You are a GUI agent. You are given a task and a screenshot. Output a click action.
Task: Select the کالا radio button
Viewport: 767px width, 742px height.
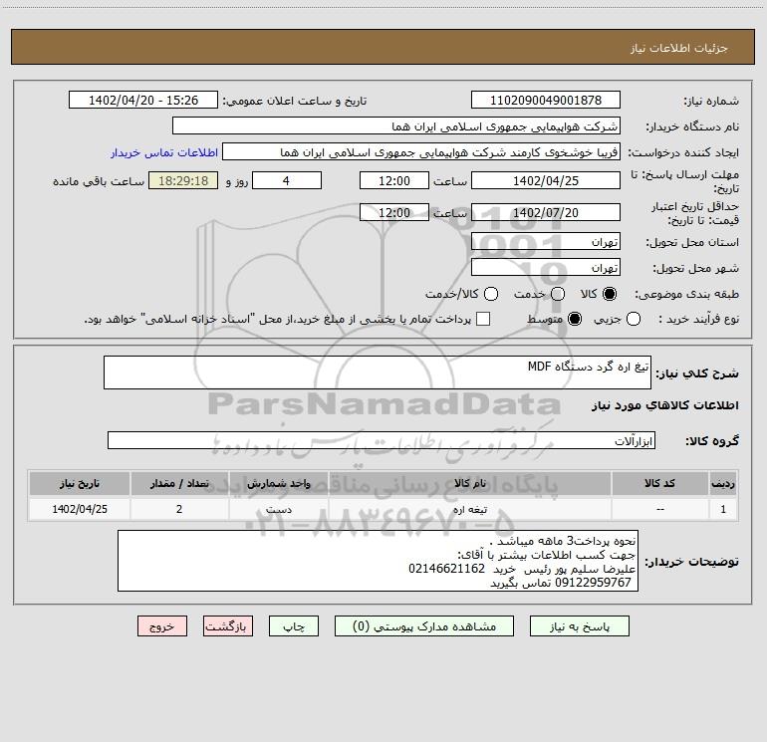610,294
